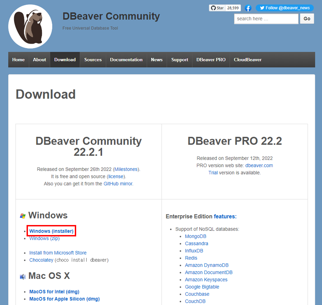322x305 pixels.
Task: Download Windows (zip)
Action: click(x=44, y=239)
